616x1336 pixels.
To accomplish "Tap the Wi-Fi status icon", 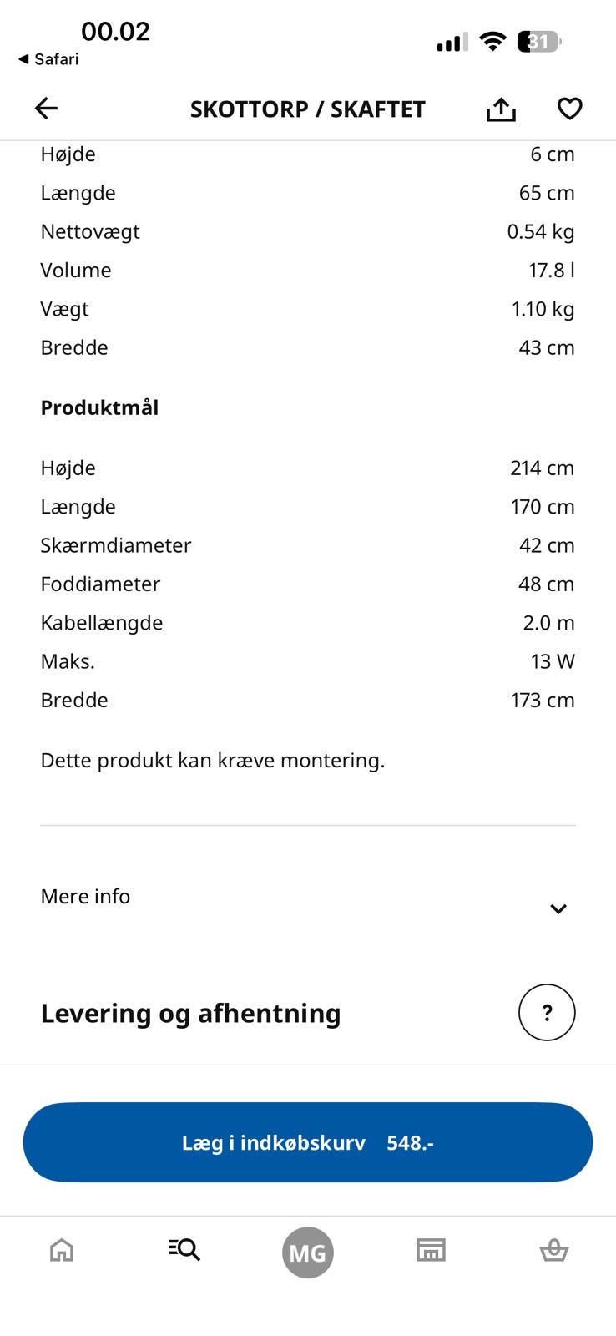I will coord(493,41).
